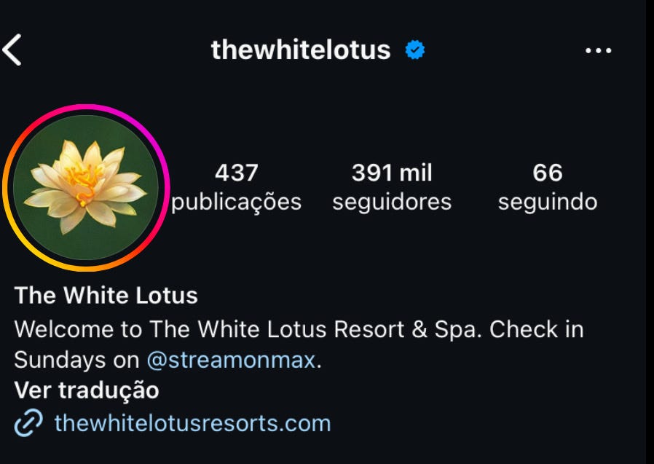Tap the back arrow icon

pos(12,50)
